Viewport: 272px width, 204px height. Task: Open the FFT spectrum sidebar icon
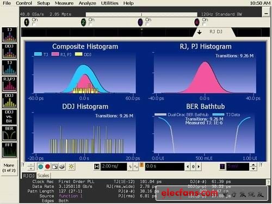pos(9,150)
